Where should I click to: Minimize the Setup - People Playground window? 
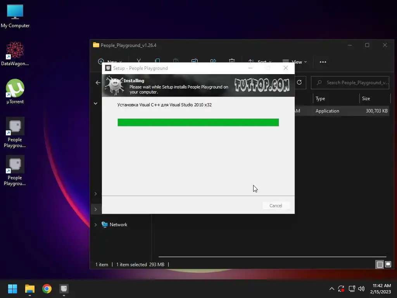[x=250, y=68]
